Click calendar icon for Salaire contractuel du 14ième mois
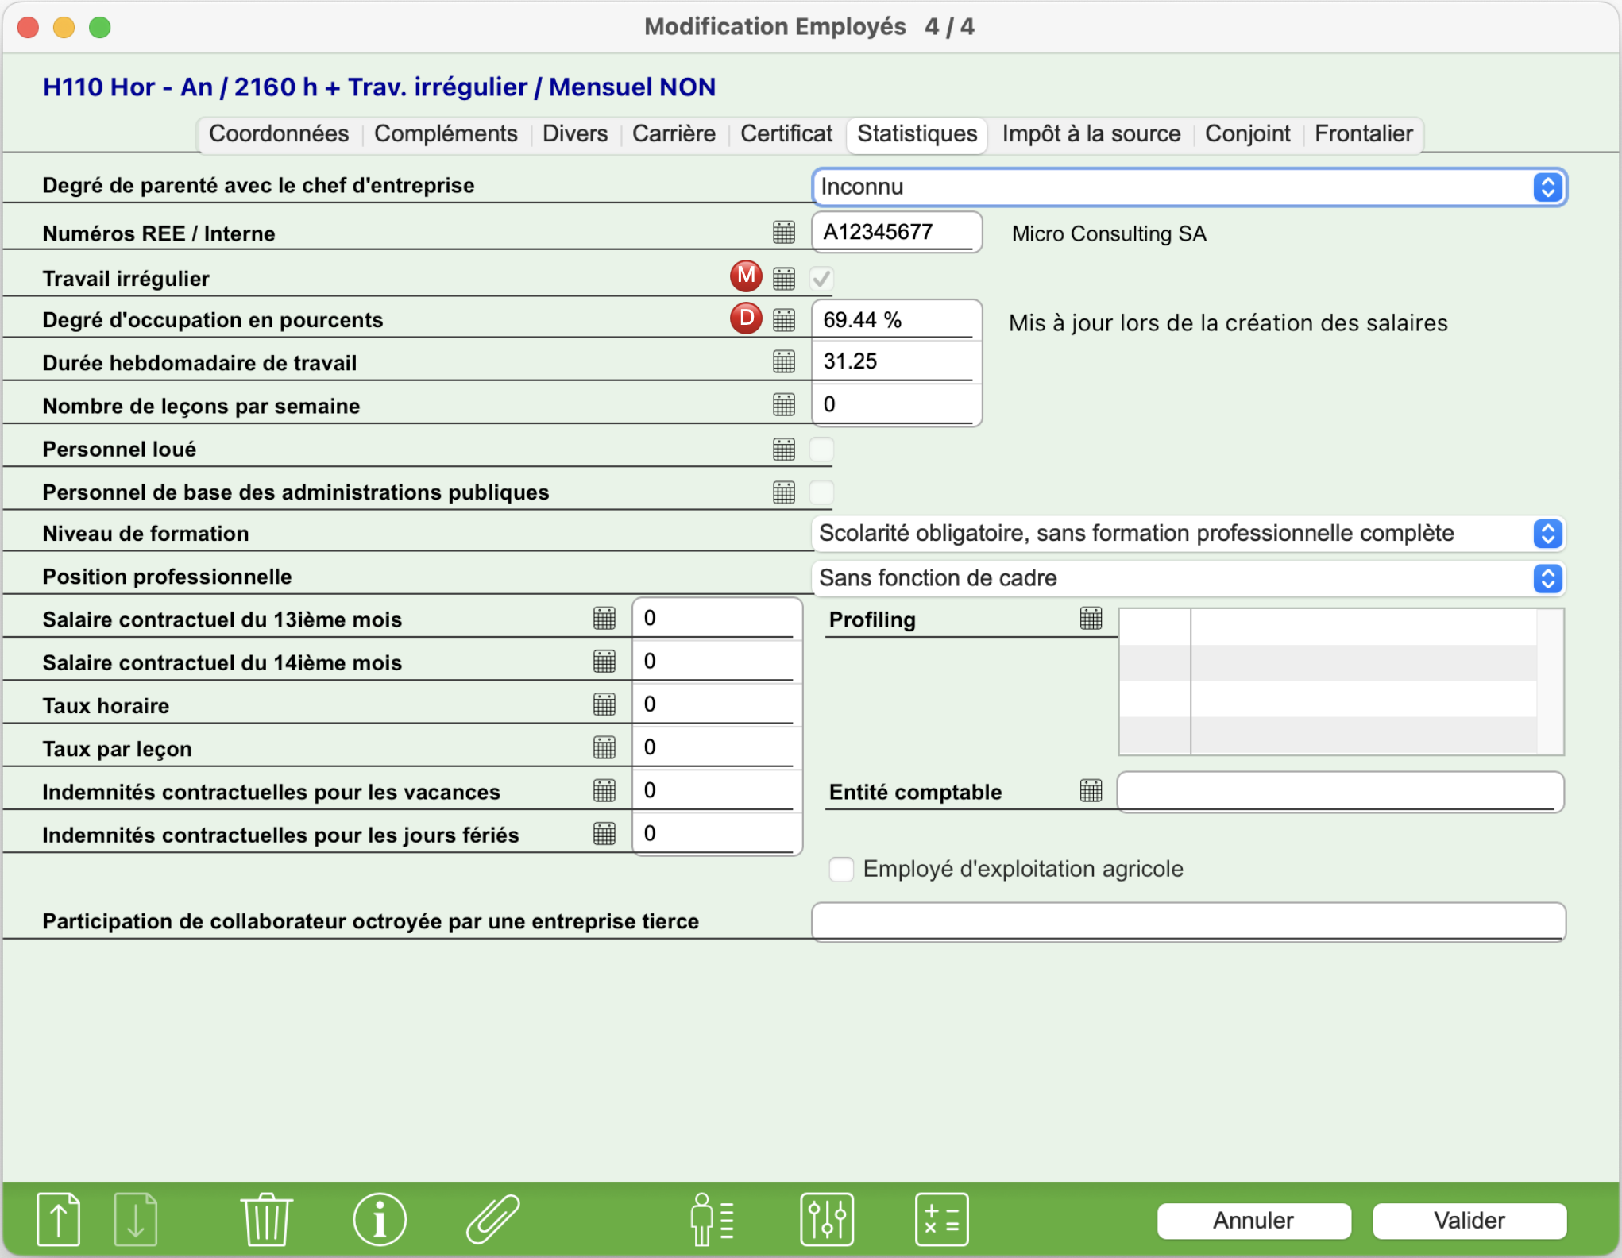Image resolution: width=1622 pixels, height=1258 pixels. (x=604, y=661)
